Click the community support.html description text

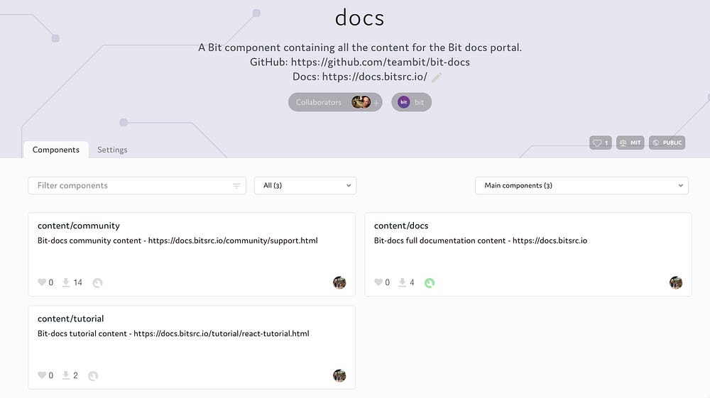177,241
